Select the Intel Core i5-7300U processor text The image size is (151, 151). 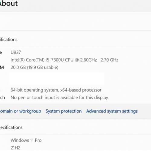point(64,60)
